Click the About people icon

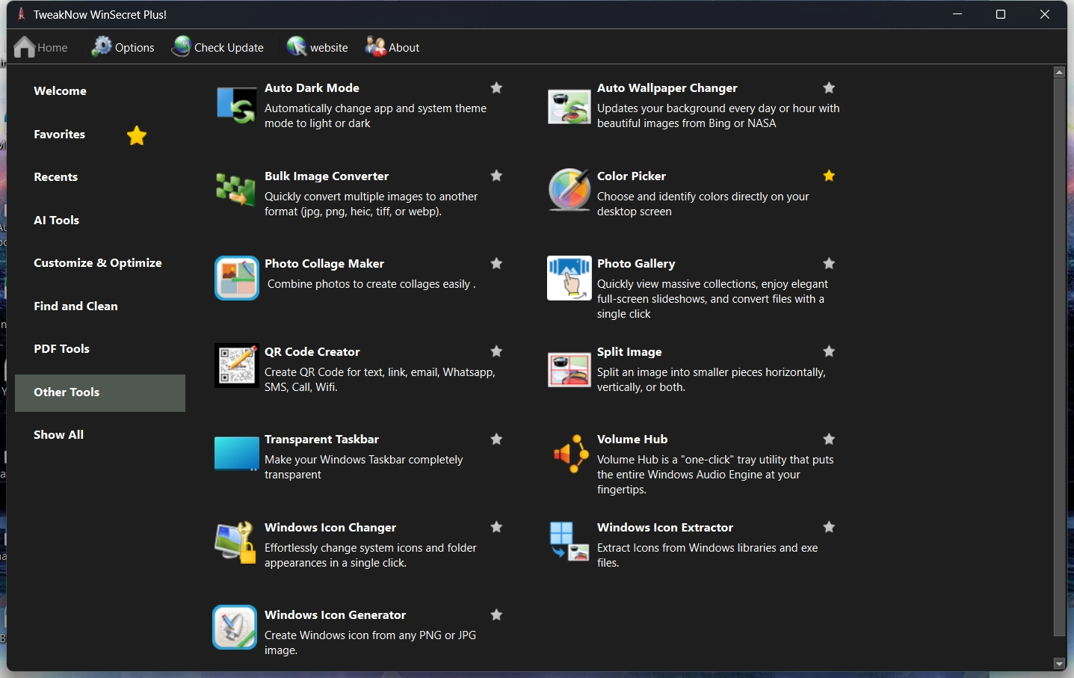(375, 46)
